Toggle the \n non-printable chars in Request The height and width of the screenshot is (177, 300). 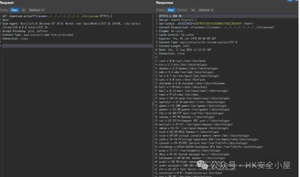(x=23, y=10)
